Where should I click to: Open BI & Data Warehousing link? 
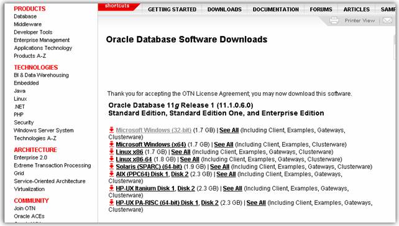(41, 75)
